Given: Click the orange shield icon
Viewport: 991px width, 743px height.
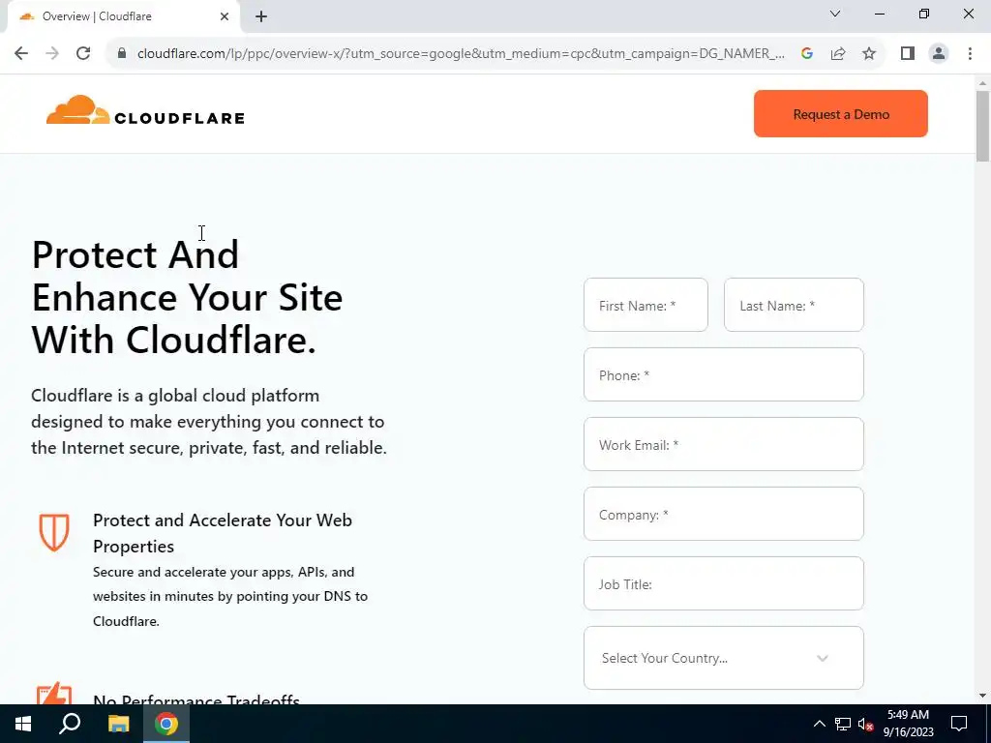Looking at the screenshot, I should tap(54, 532).
